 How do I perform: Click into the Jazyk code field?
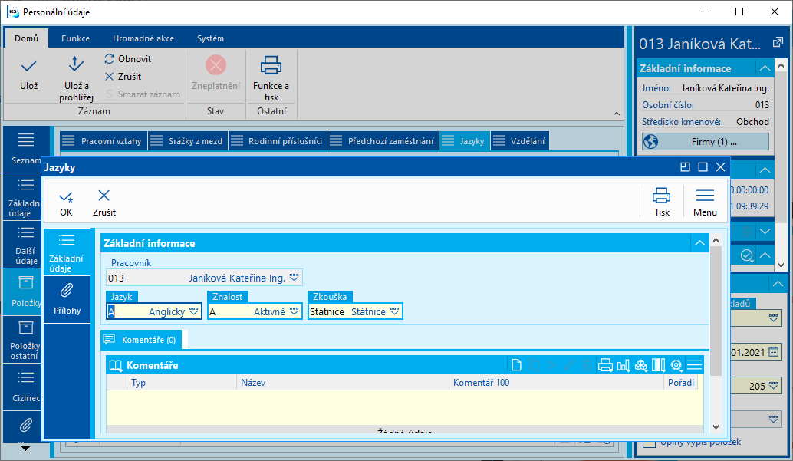(127, 311)
